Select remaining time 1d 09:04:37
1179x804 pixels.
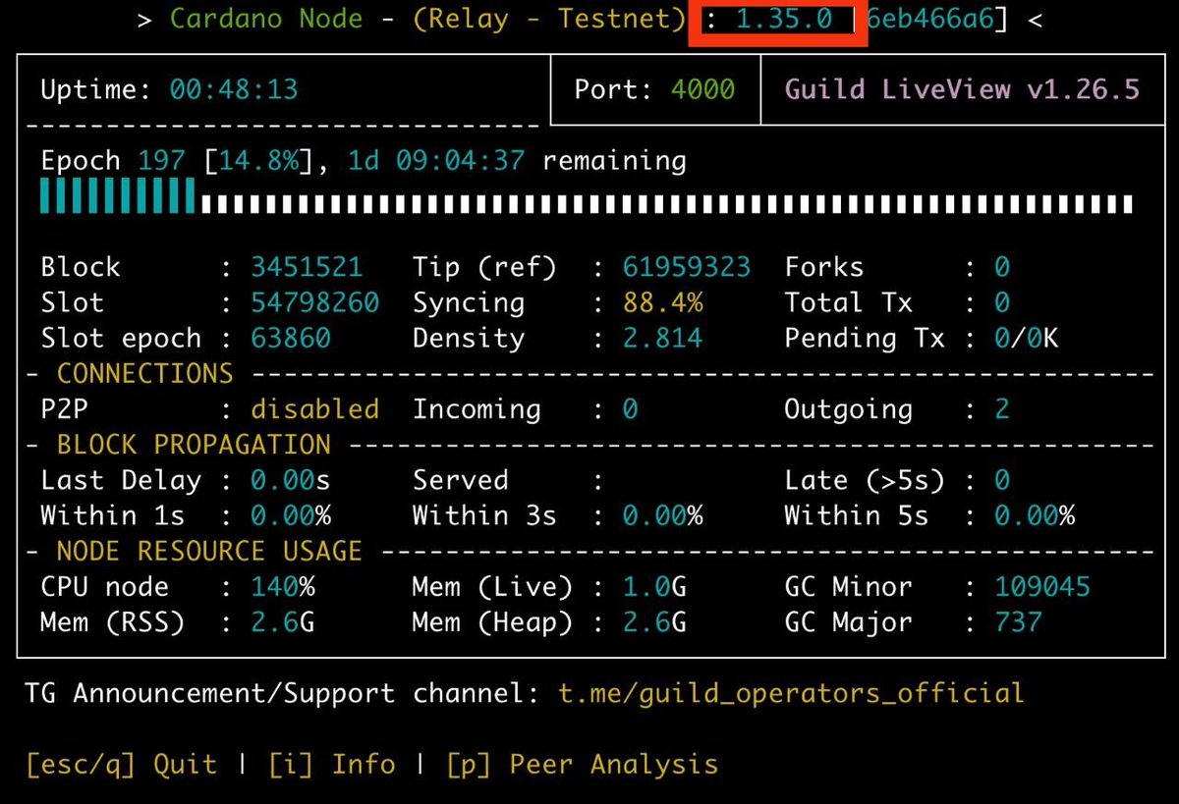436,161
